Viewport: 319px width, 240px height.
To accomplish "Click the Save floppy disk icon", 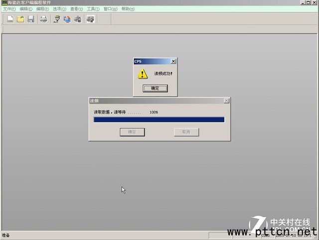I will click(x=31, y=19).
